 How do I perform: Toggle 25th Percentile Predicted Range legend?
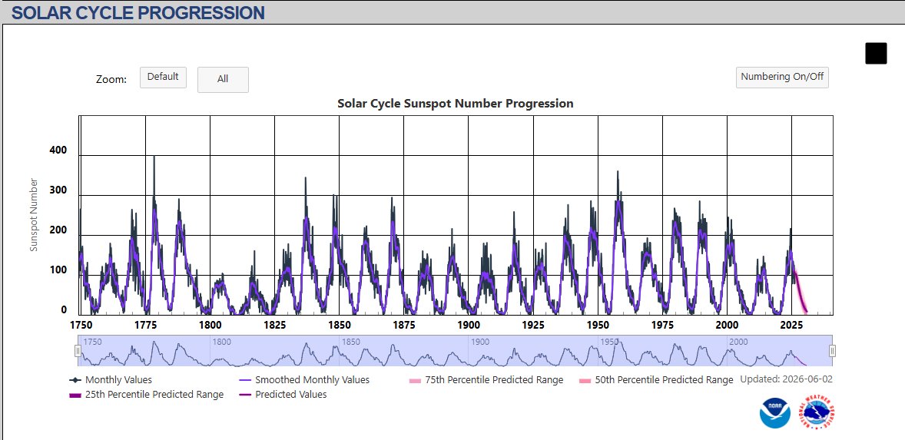(146, 395)
